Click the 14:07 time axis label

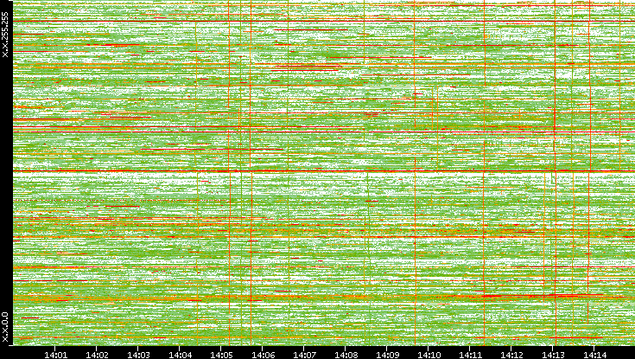coord(304,355)
